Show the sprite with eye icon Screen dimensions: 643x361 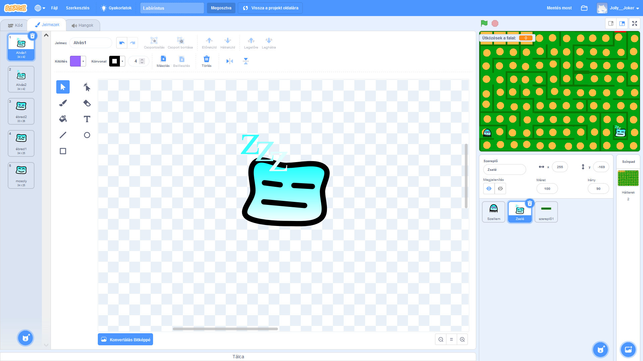[x=489, y=189]
